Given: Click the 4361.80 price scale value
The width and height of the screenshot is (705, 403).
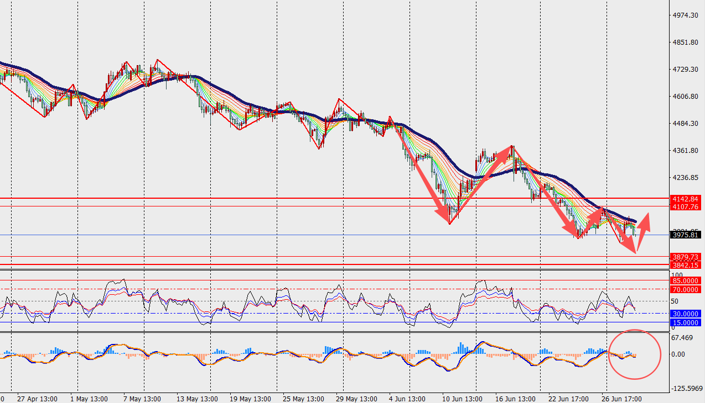Looking at the screenshot, I should 685,151.
